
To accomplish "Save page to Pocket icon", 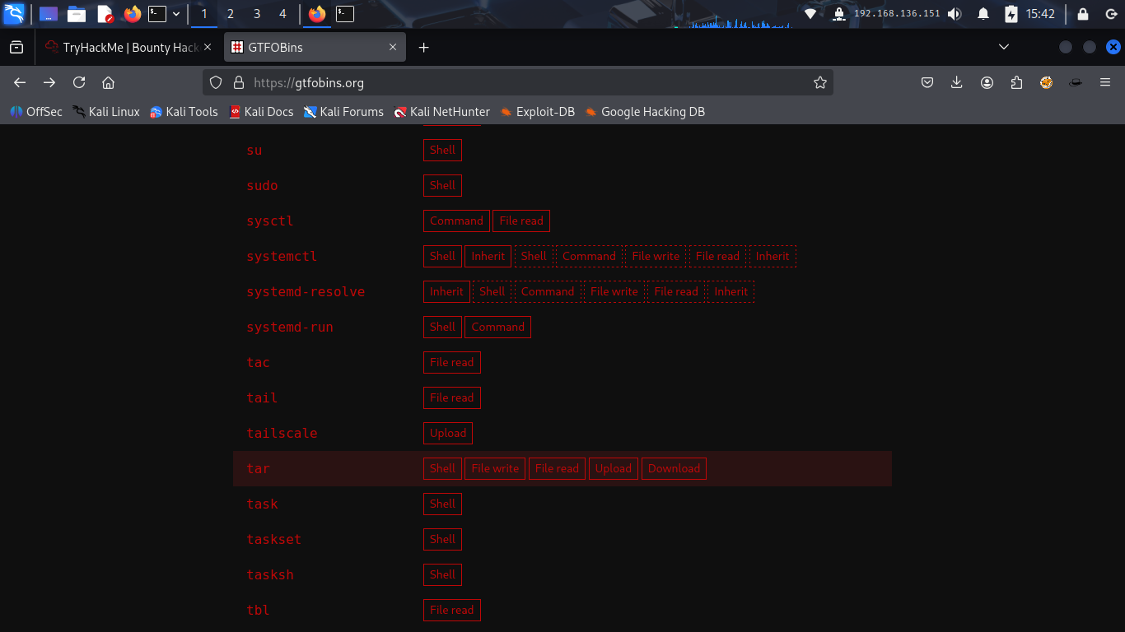I will [927, 82].
